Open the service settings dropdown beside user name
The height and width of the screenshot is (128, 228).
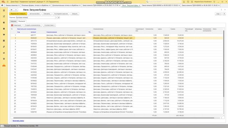point(214,2)
